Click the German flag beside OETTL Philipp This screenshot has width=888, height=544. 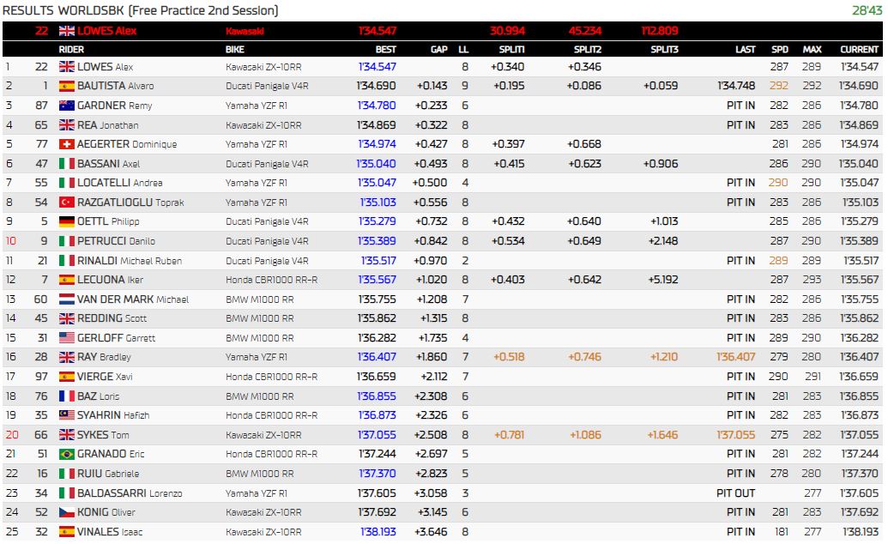(x=67, y=221)
